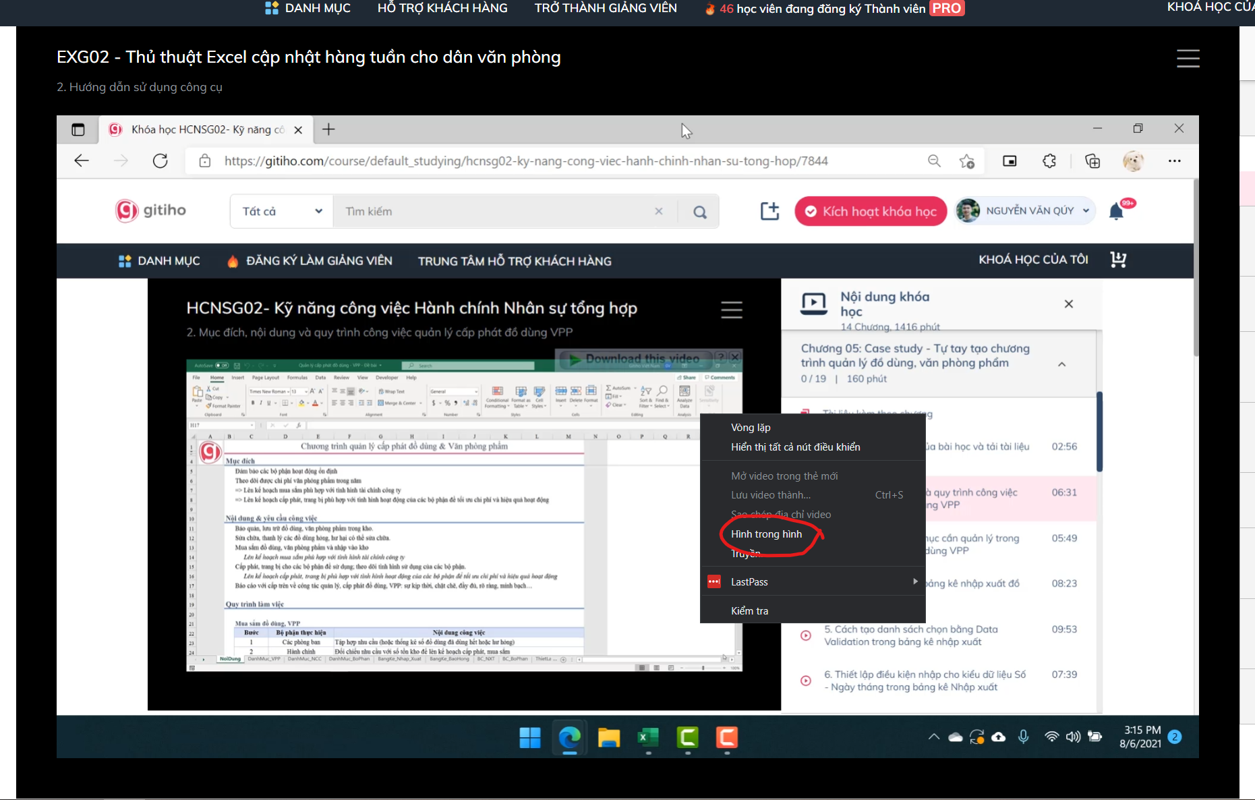Click the zoom magnifier in address bar

point(934,161)
